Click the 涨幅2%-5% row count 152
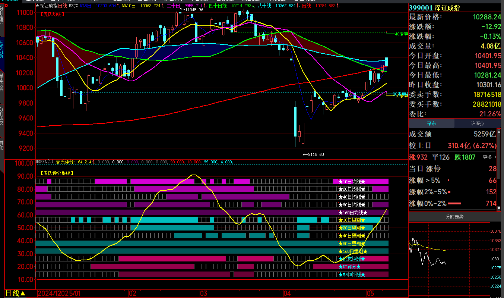The image size is (504, 298). point(491,192)
